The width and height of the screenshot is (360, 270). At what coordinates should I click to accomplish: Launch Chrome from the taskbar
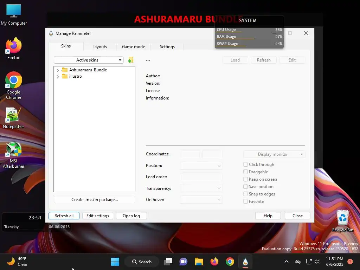click(x=230, y=262)
